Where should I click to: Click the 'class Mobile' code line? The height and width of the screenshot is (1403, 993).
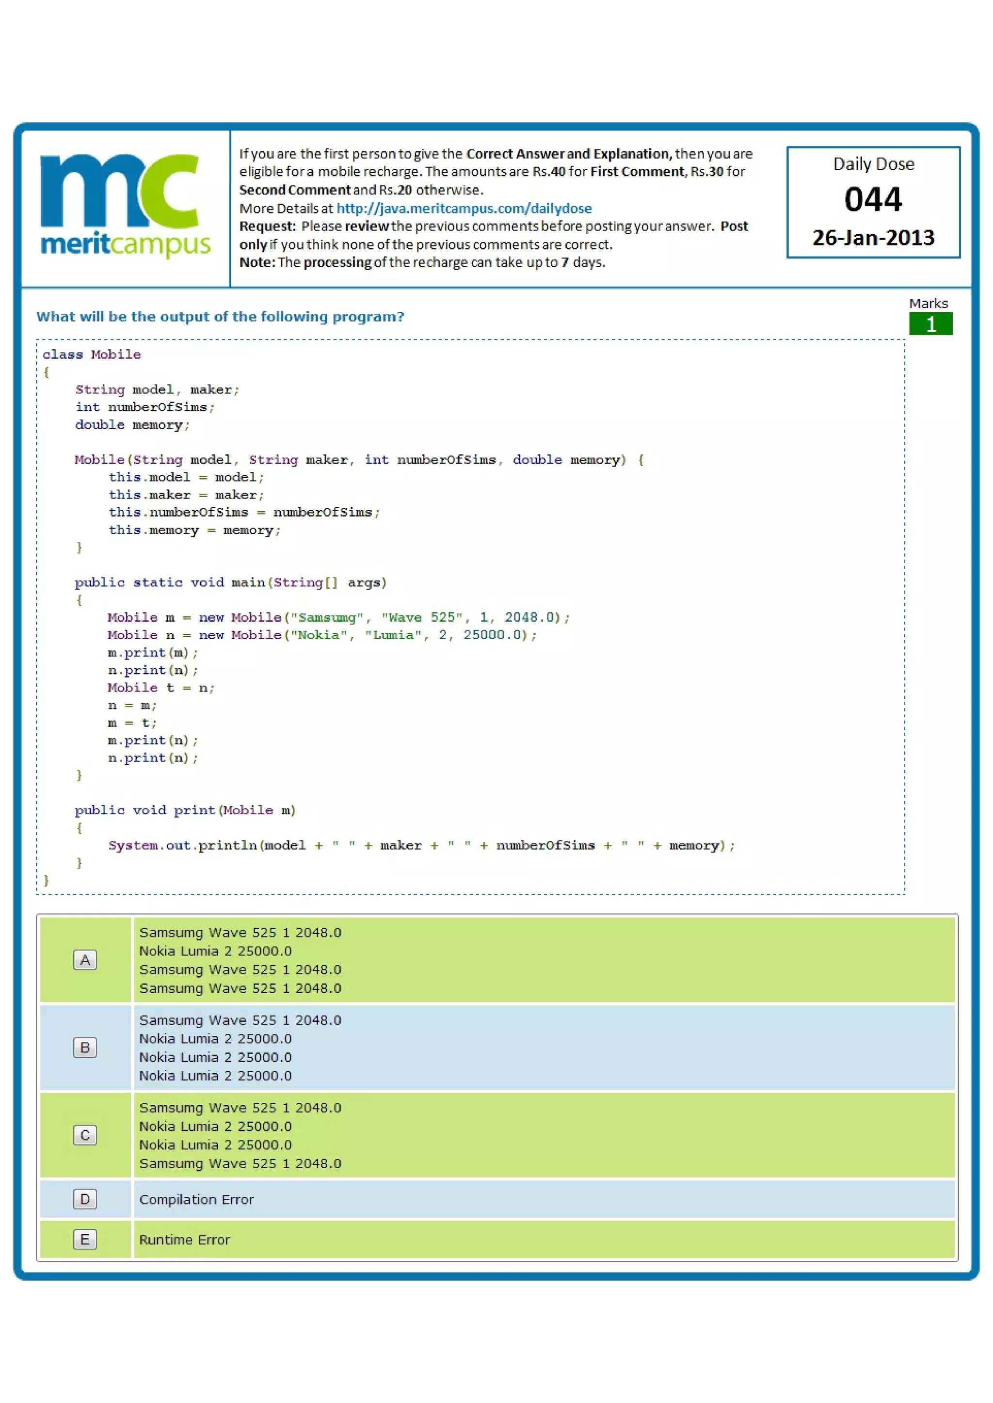point(92,354)
